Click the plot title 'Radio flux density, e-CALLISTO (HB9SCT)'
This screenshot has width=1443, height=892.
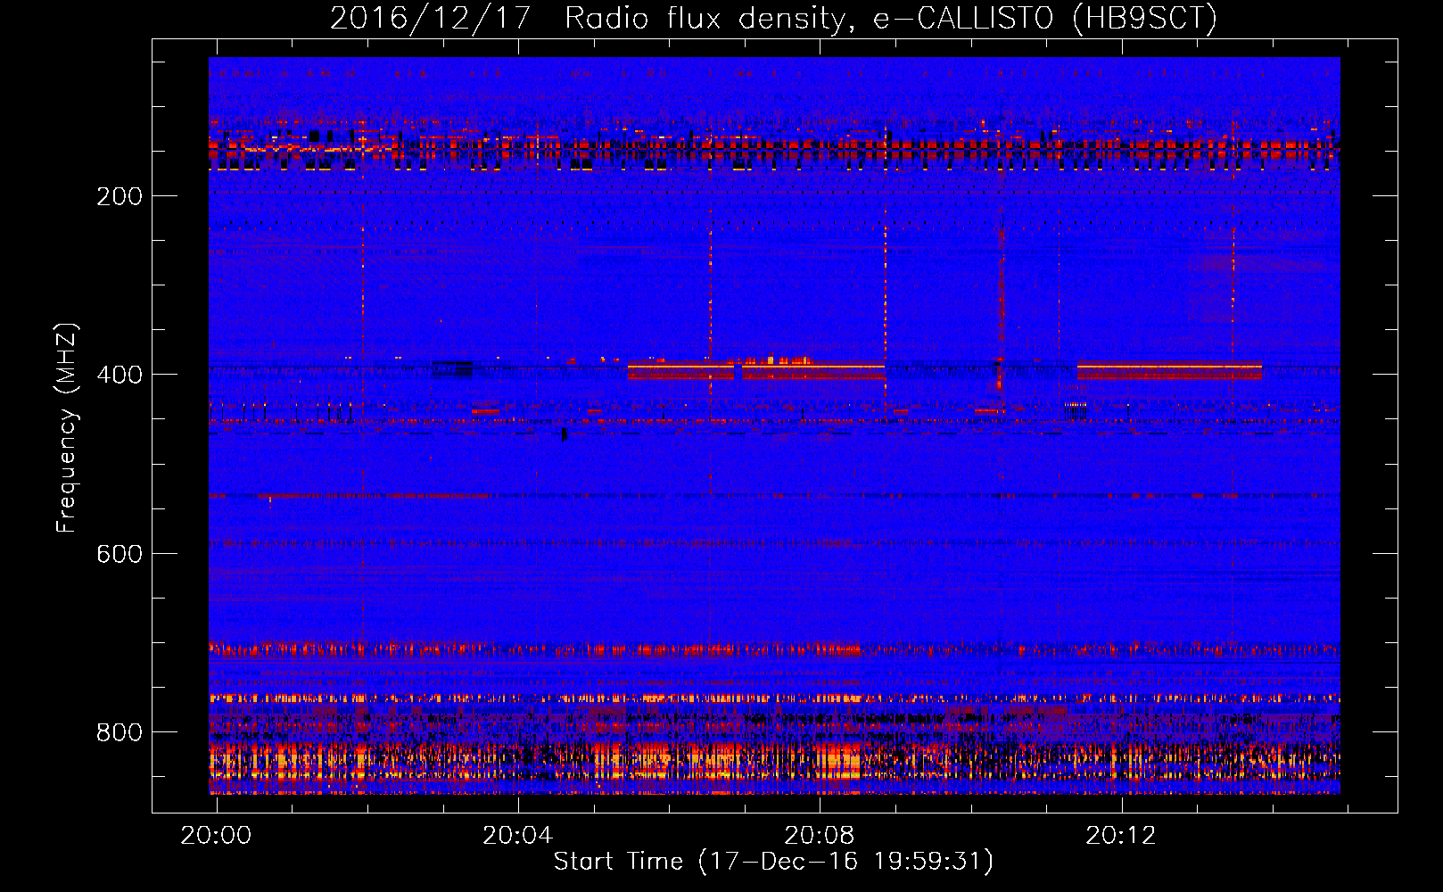click(x=891, y=18)
